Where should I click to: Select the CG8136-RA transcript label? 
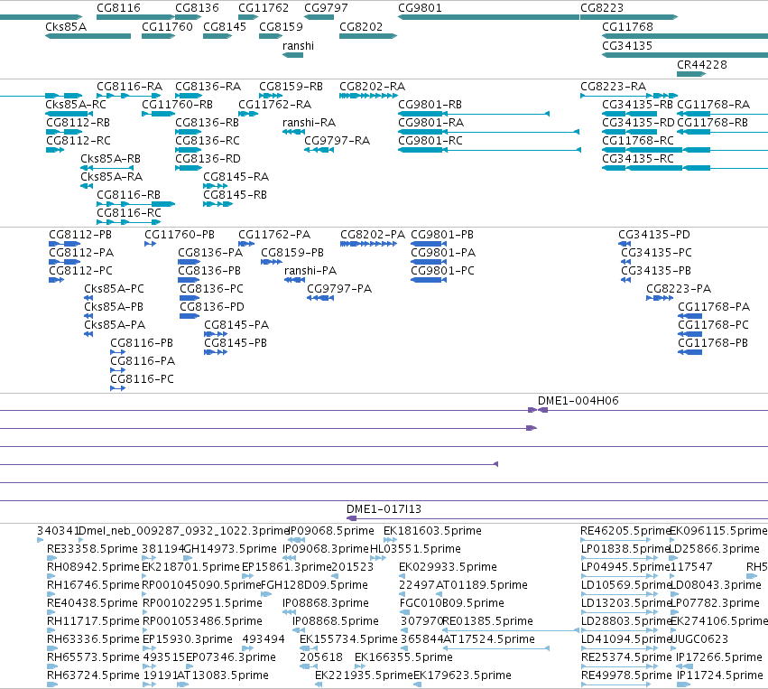point(208,87)
